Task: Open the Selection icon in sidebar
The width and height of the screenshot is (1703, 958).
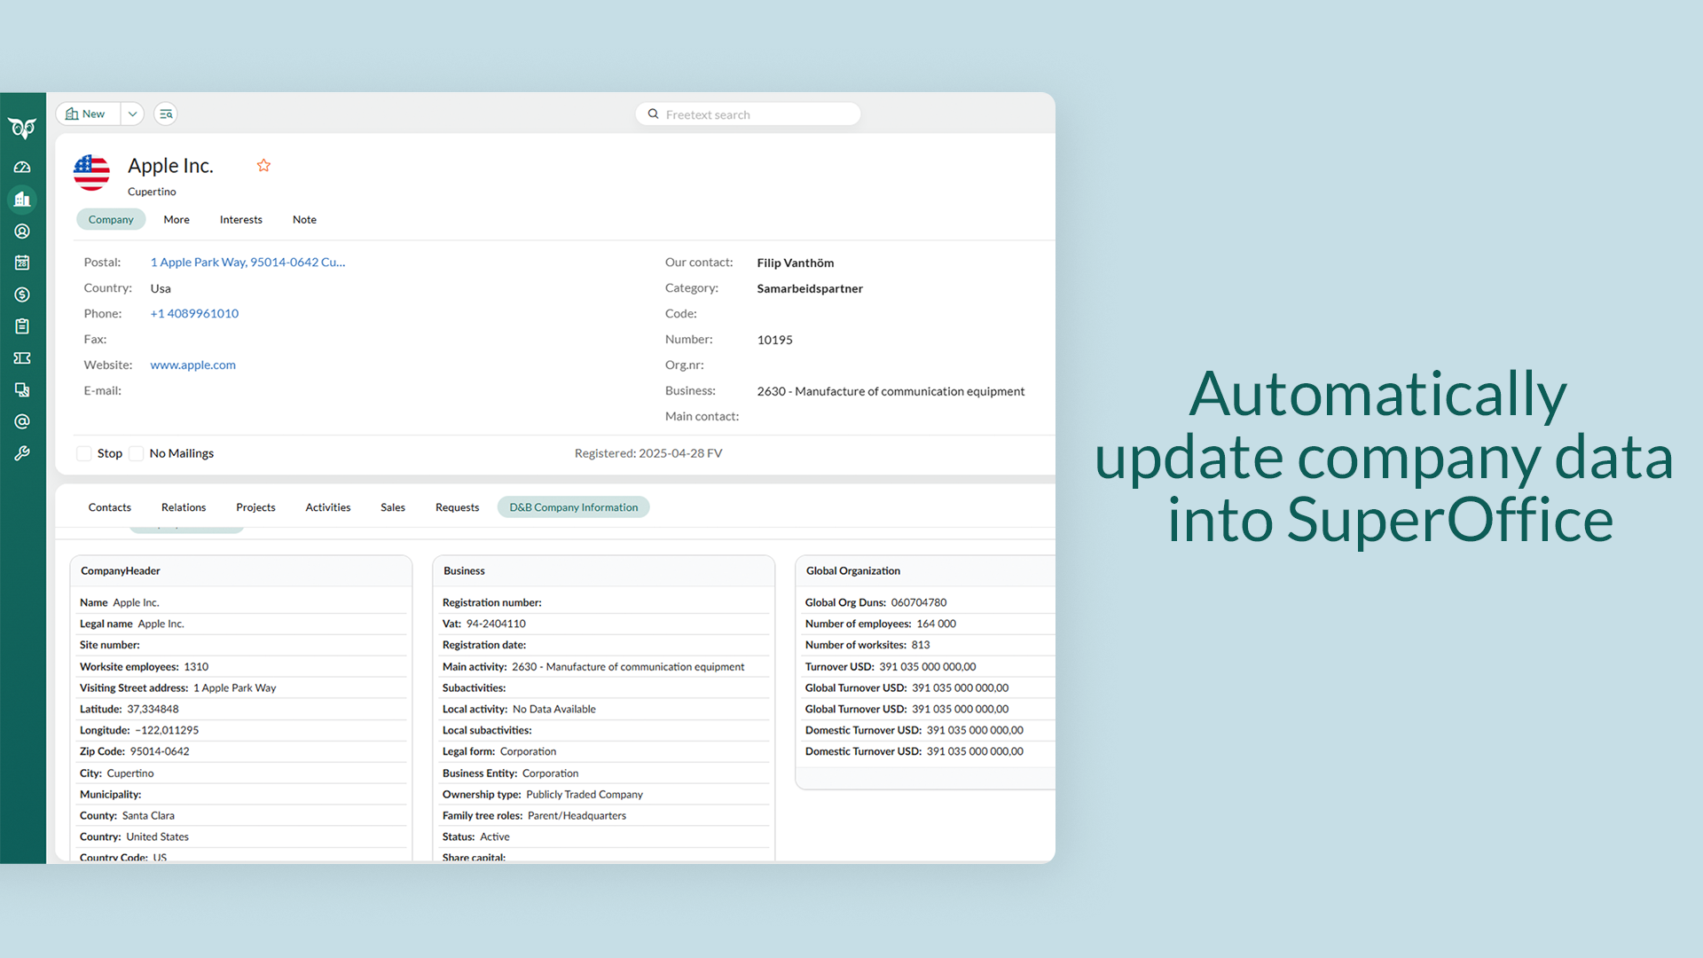Action: click(x=22, y=390)
